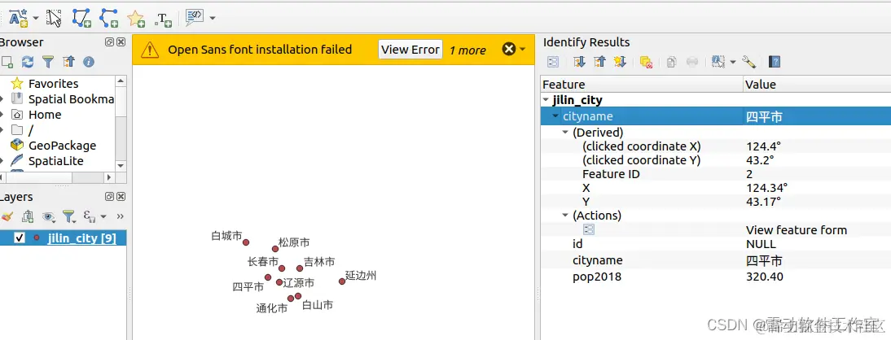Float the Layers panel
Viewport: 891px width, 340px height.
point(109,196)
